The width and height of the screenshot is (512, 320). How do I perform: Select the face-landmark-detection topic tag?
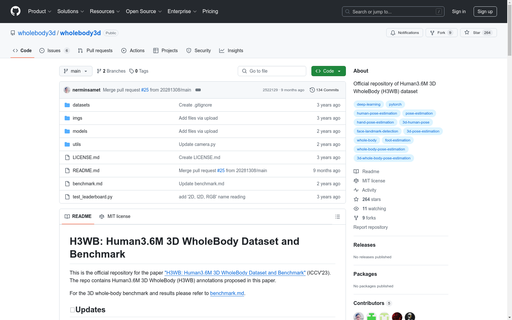click(x=378, y=131)
